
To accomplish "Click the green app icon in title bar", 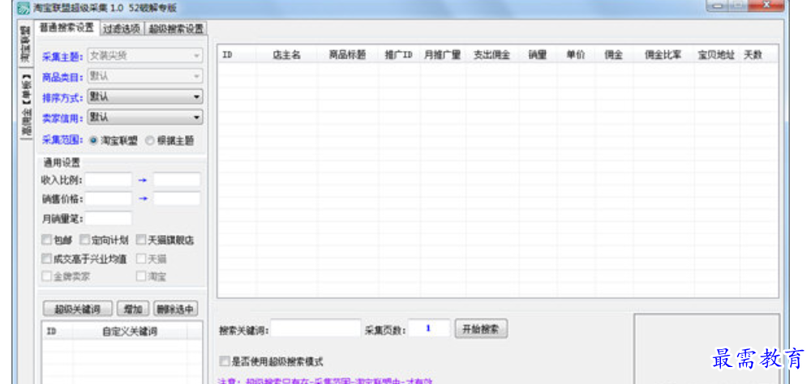I will (23, 7).
